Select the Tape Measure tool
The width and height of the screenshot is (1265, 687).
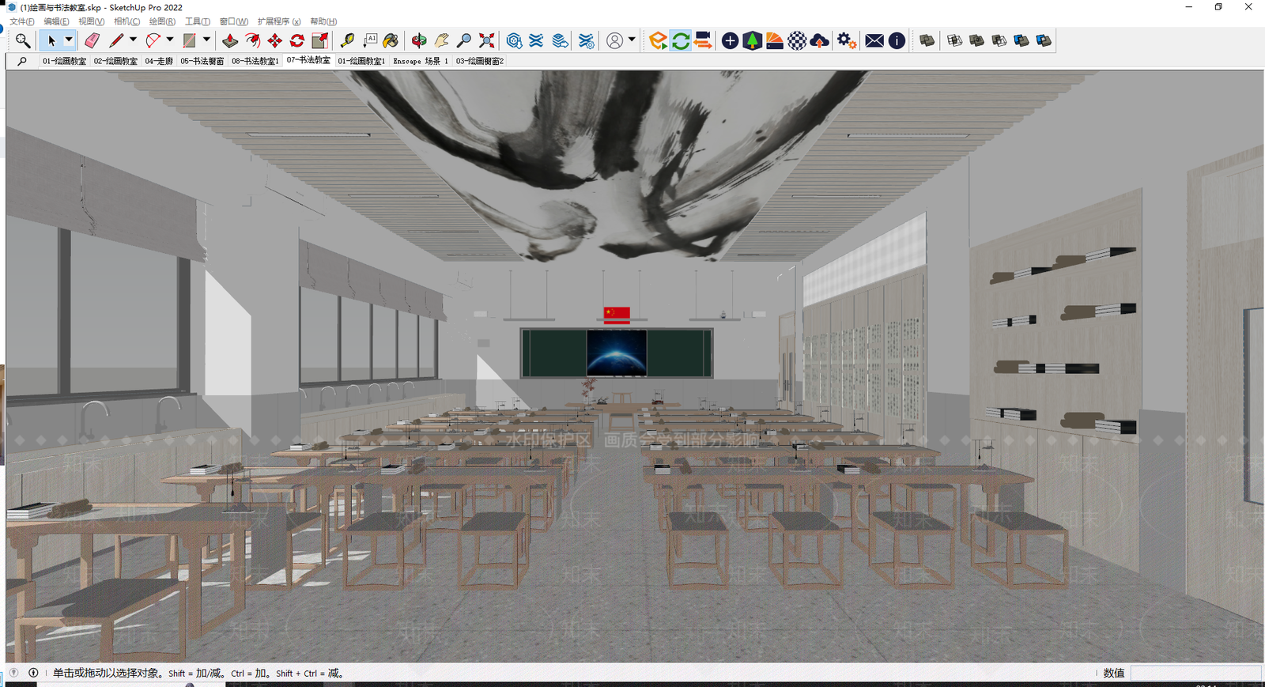pyautogui.click(x=347, y=40)
